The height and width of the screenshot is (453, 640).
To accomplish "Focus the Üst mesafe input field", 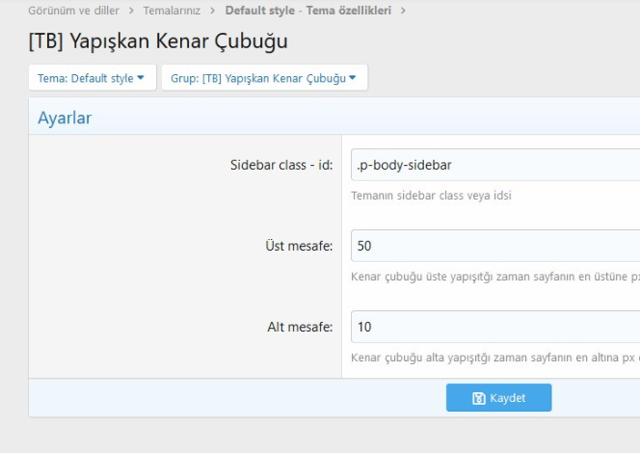I will click(495, 246).
